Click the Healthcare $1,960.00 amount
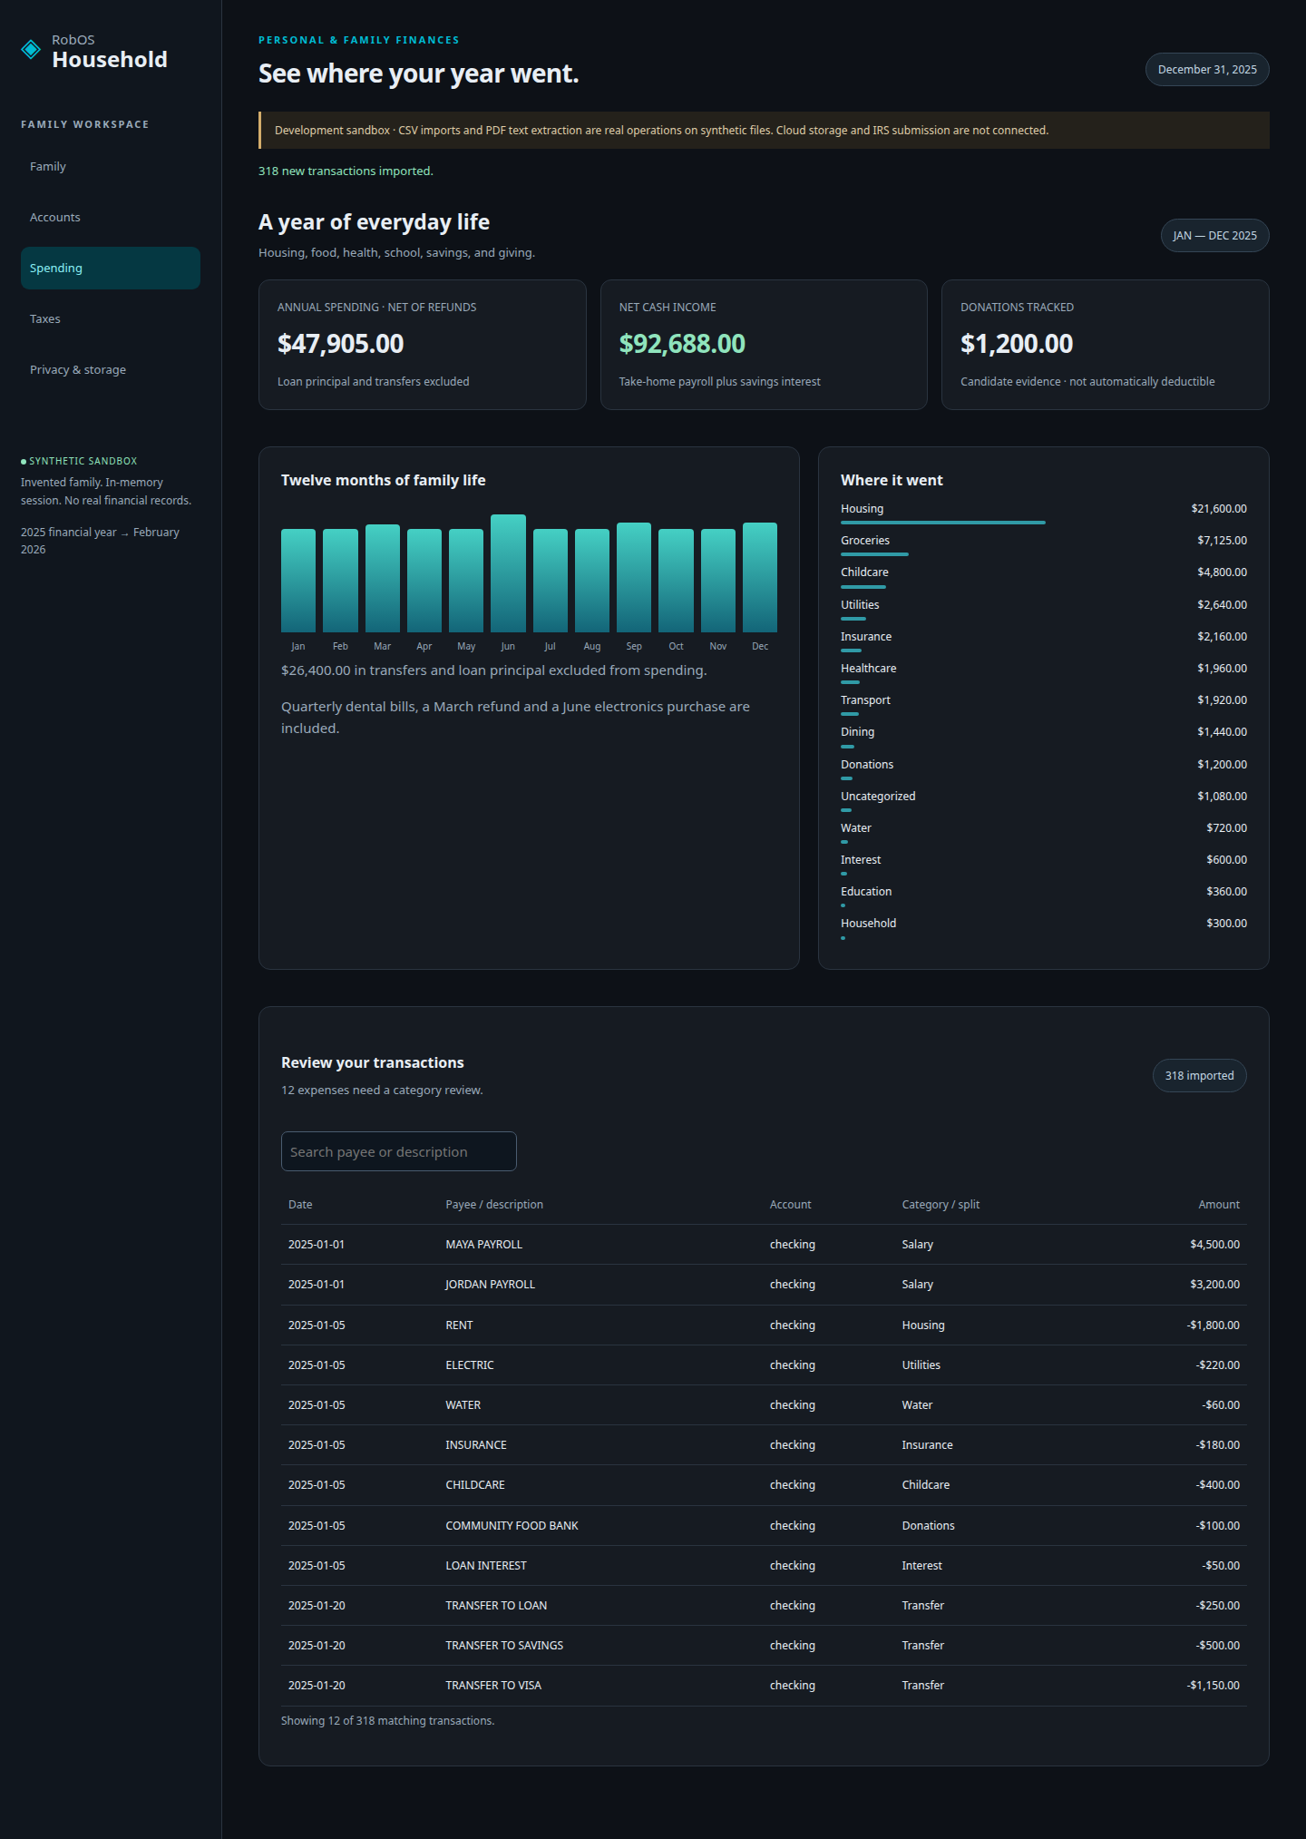Screen dimensions: 1306x1839 tap(1222, 669)
